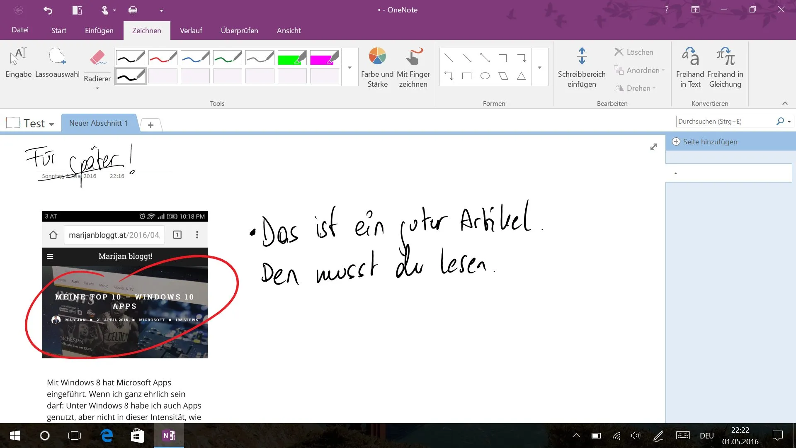Select the gray pen
Screen dimensions: 796x448
click(260, 58)
